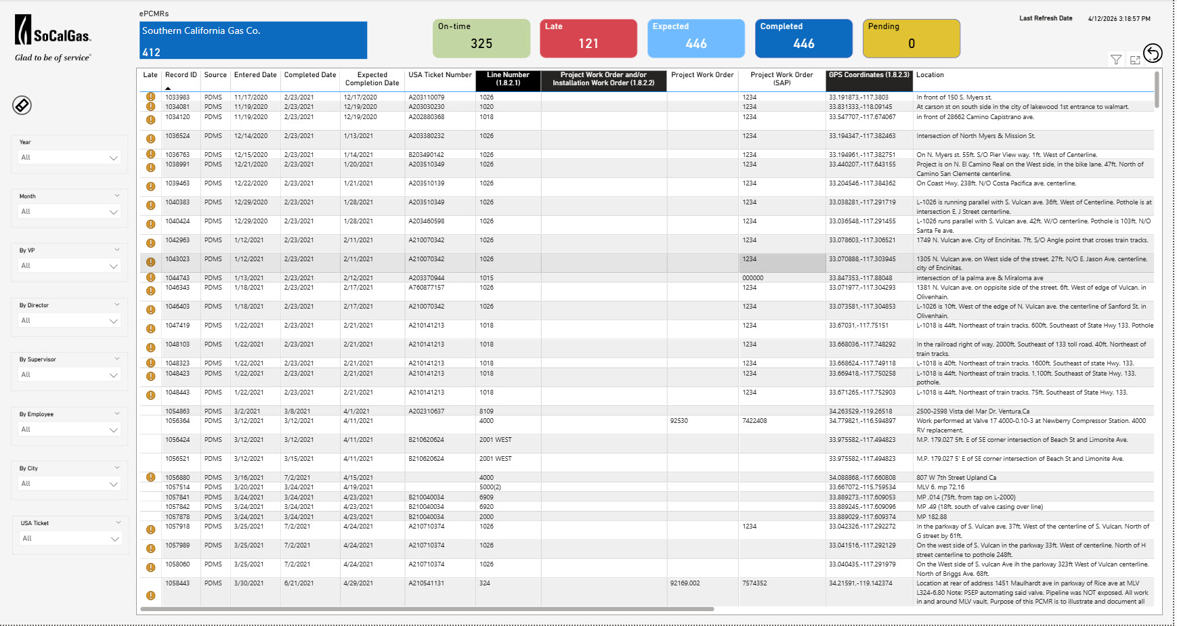This screenshot has height=626, width=1177.
Task: Click the focus mode icon above the table
Action: coord(1135,60)
